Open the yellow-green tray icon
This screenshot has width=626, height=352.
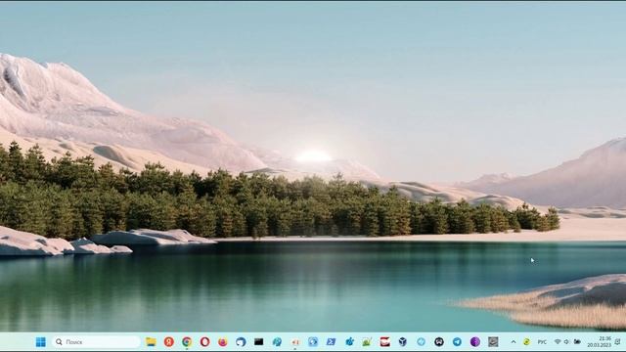(526, 342)
